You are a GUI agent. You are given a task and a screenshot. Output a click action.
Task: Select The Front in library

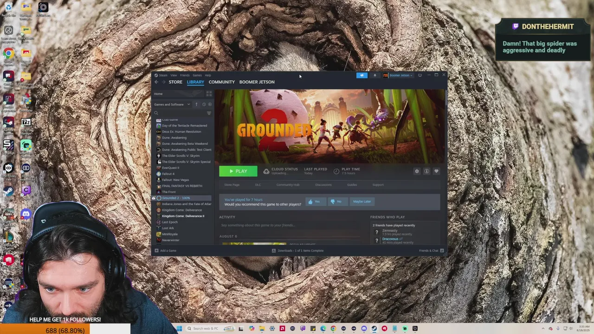168,192
